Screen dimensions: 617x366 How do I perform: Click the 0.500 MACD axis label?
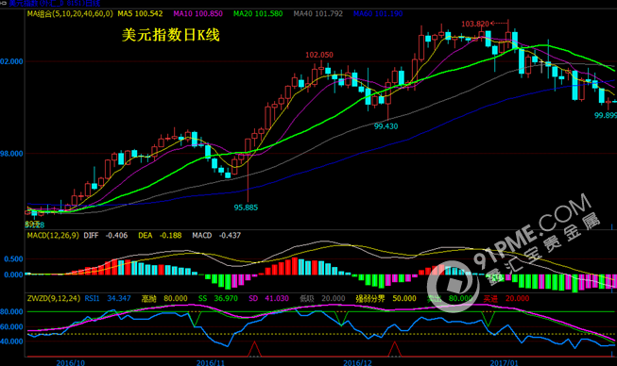point(13,259)
